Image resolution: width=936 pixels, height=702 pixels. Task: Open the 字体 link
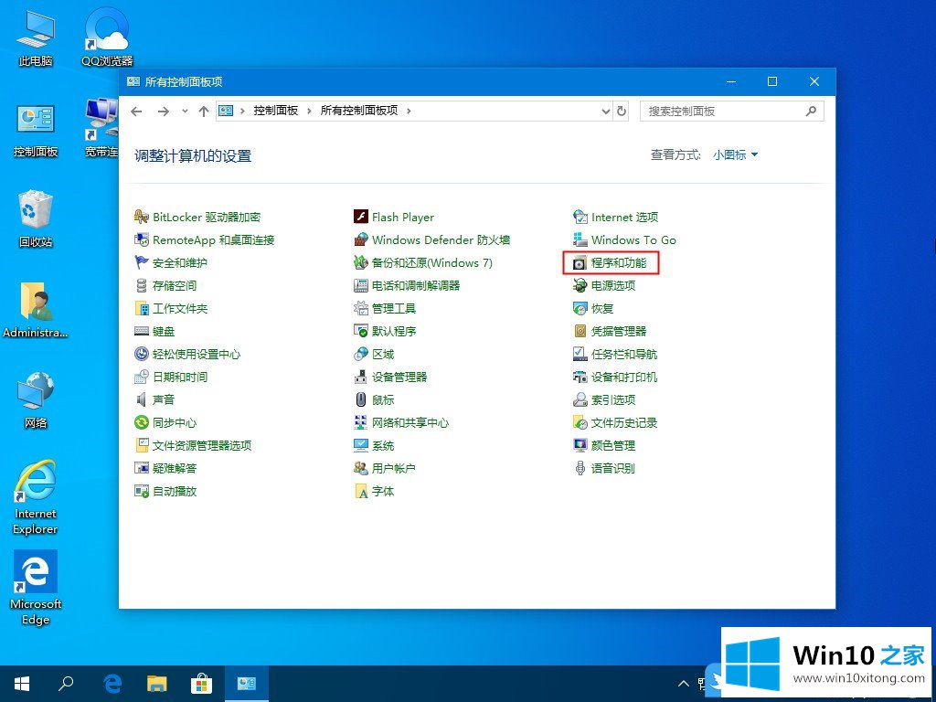click(x=383, y=491)
